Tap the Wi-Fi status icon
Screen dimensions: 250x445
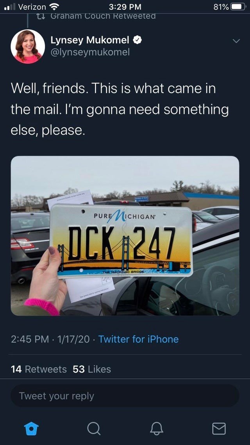tap(54, 7)
